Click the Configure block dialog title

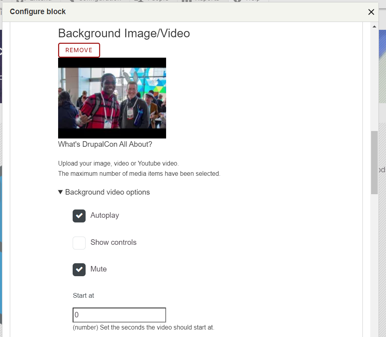point(38,11)
